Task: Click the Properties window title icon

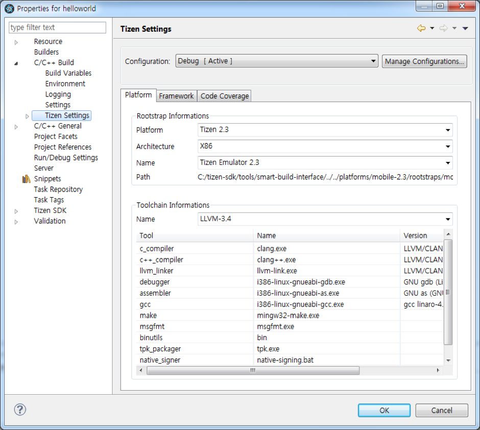Action: (9, 9)
